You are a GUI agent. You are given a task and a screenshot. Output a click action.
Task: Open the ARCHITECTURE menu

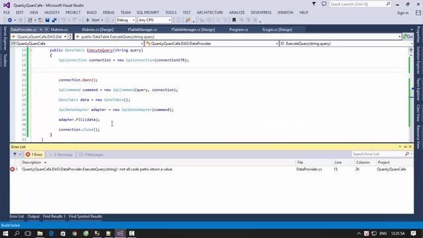(x=210, y=13)
